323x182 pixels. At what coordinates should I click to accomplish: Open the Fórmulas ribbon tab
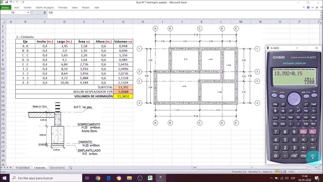[x=63, y=8]
